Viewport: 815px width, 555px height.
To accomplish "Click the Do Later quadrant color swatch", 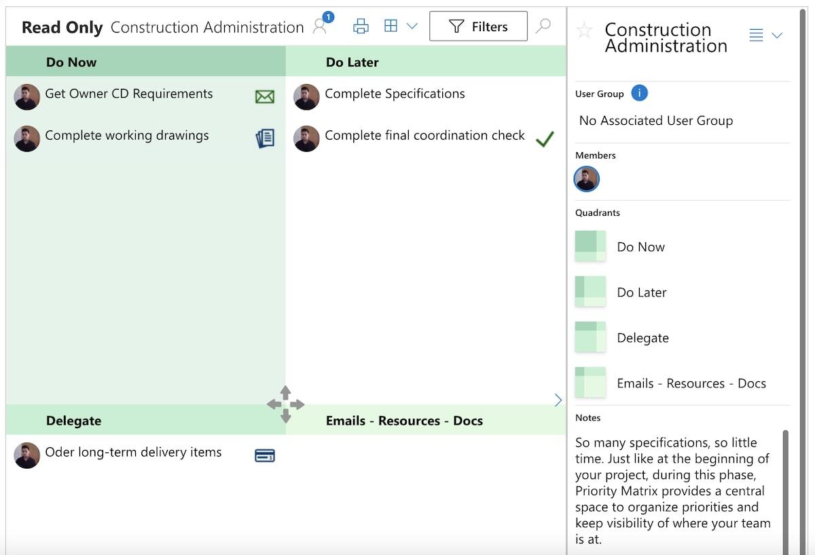I will (590, 292).
